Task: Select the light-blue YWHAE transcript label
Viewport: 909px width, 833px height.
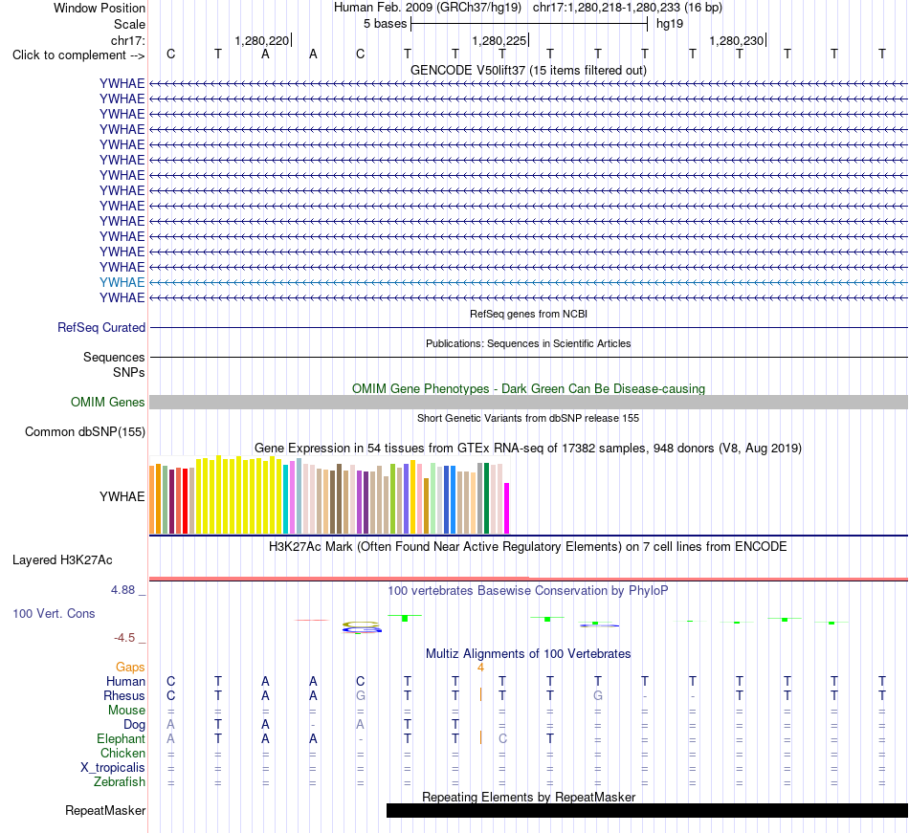Action: [x=122, y=282]
